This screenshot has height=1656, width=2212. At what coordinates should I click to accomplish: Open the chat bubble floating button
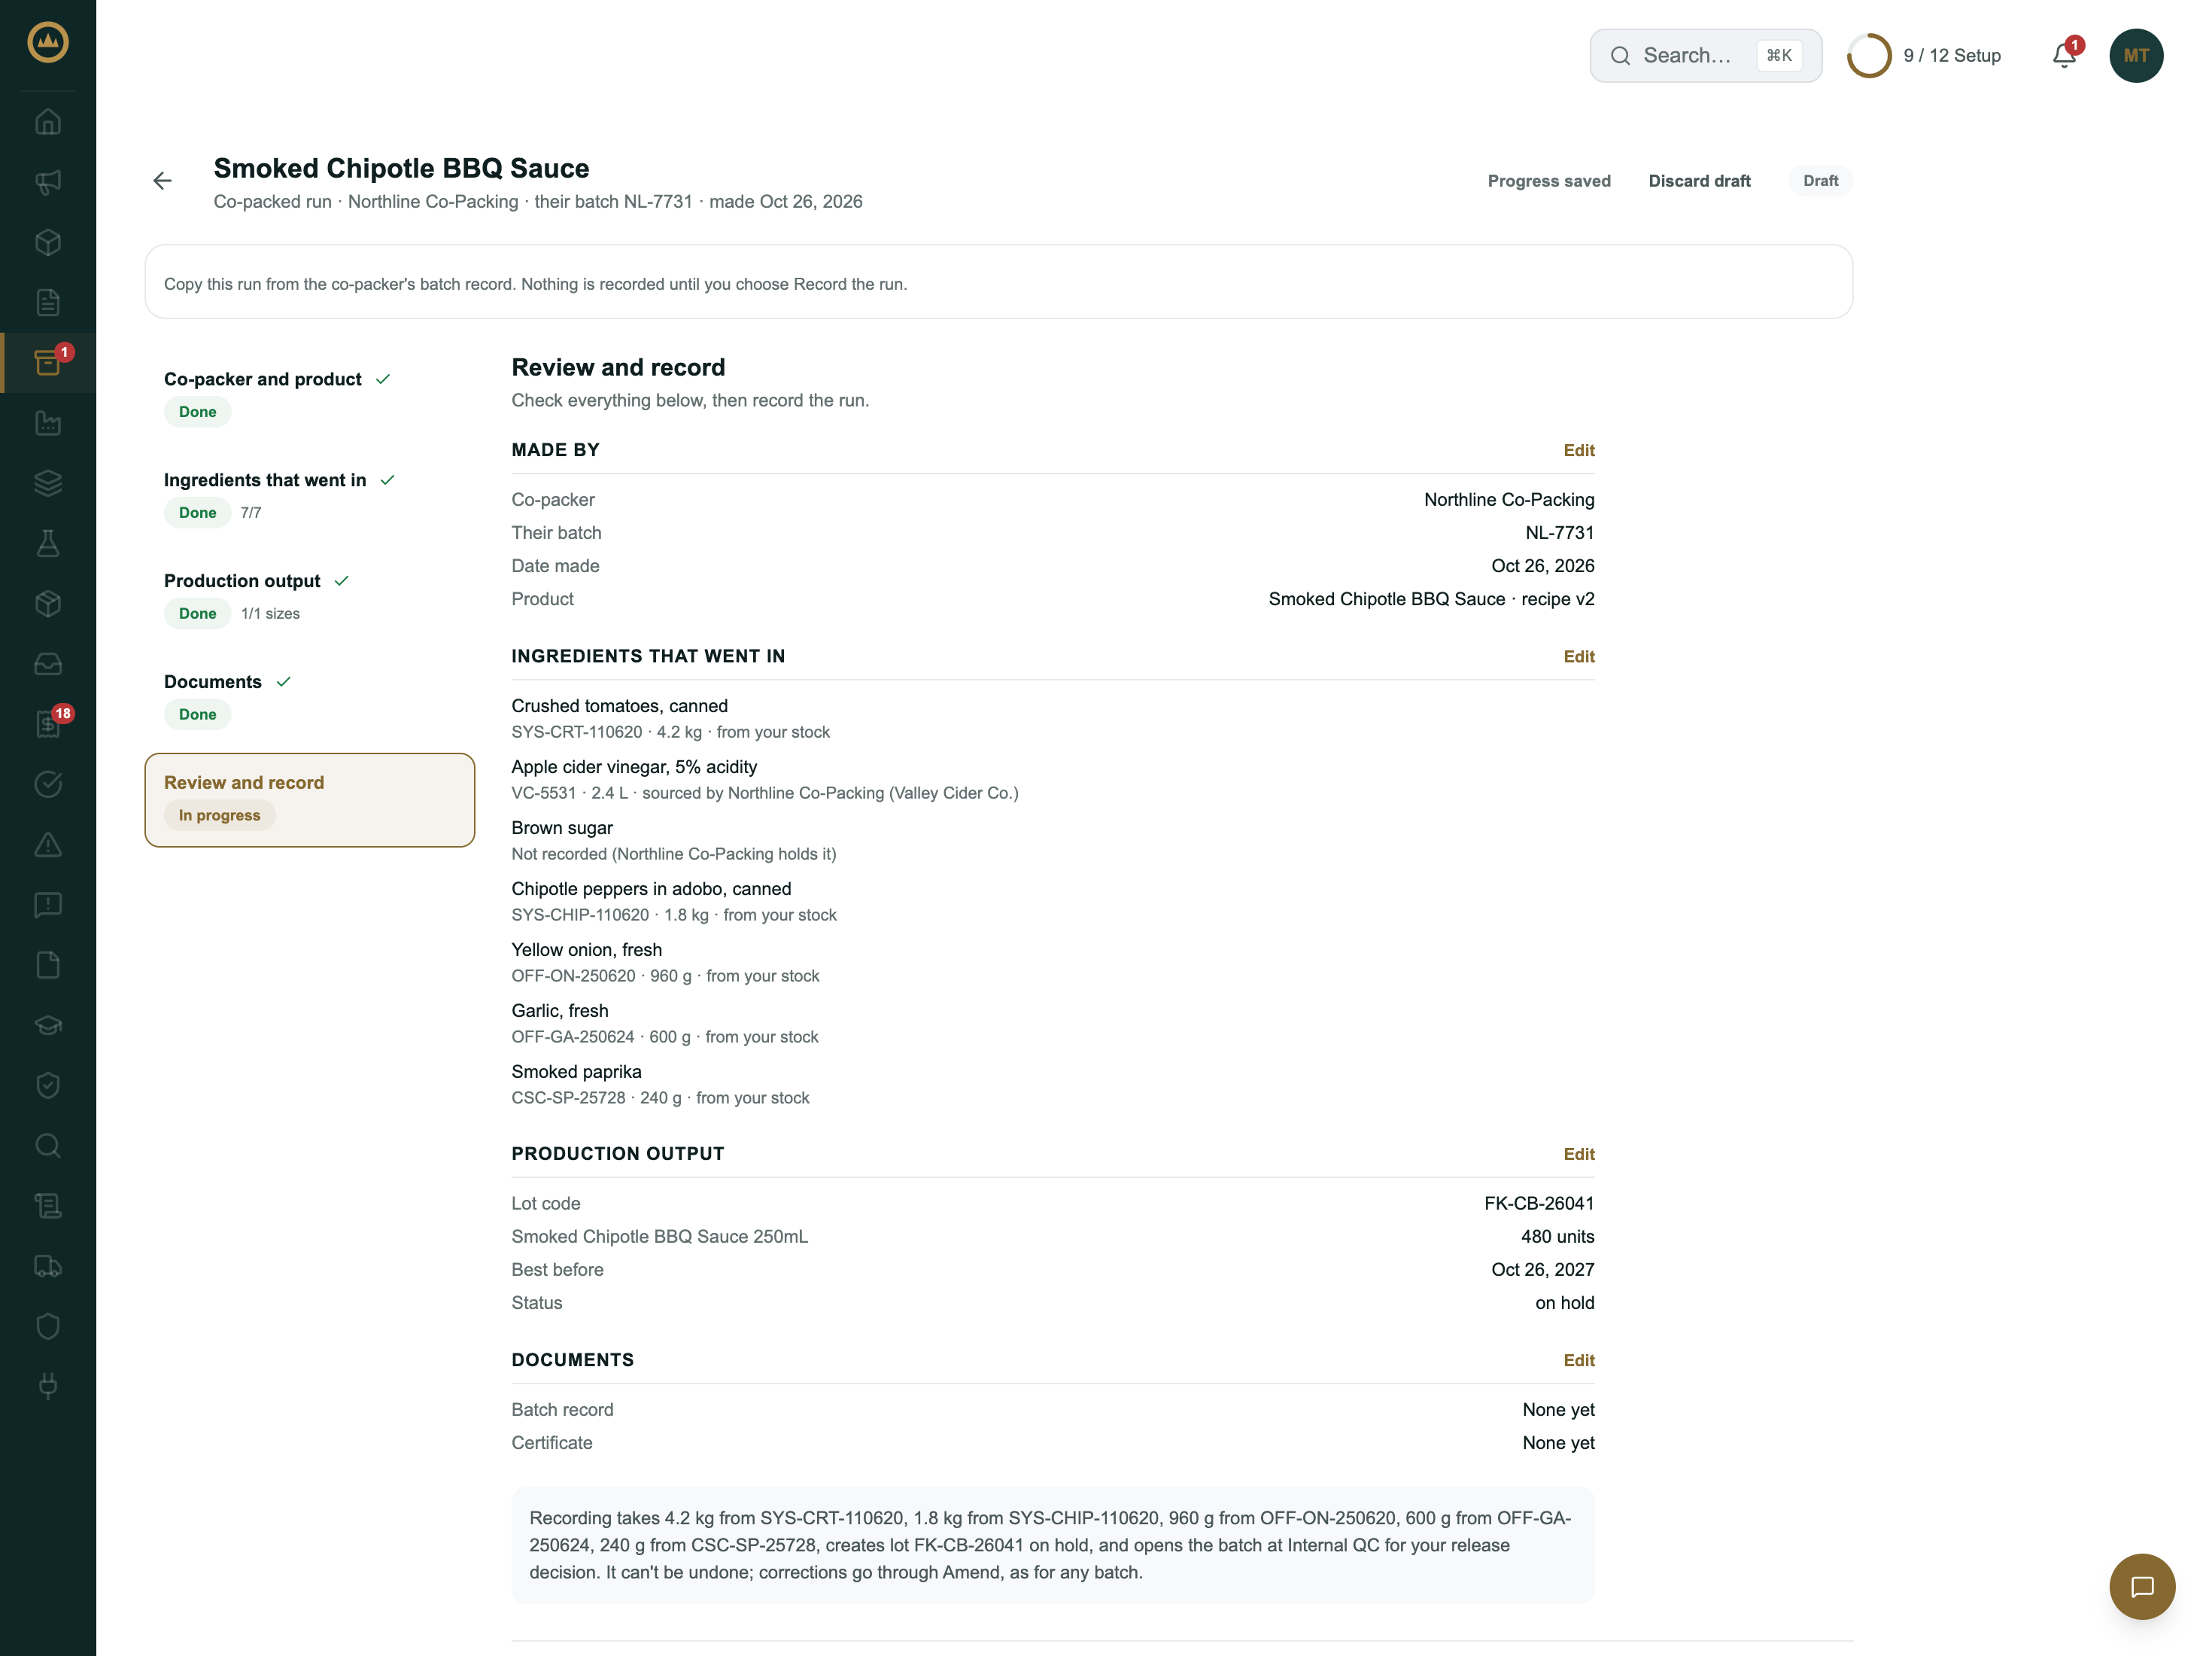pos(2142,1586)
